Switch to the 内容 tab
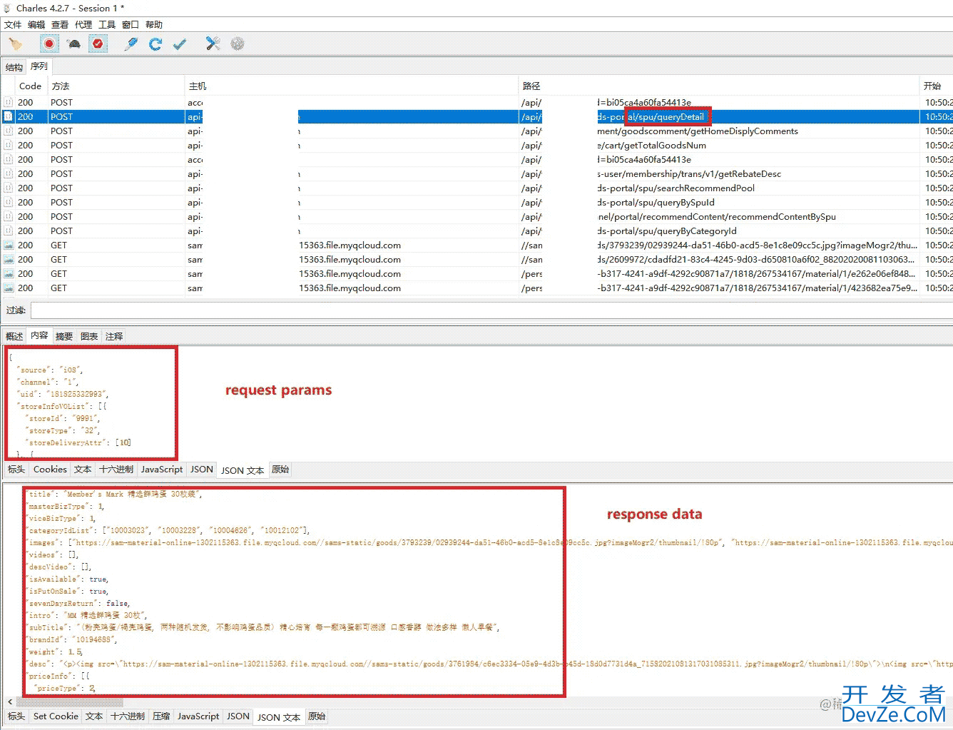 click(x=39, y=335)
